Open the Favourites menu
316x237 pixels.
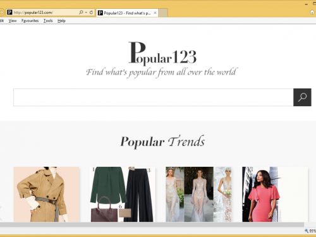click(x=30, y=21)
